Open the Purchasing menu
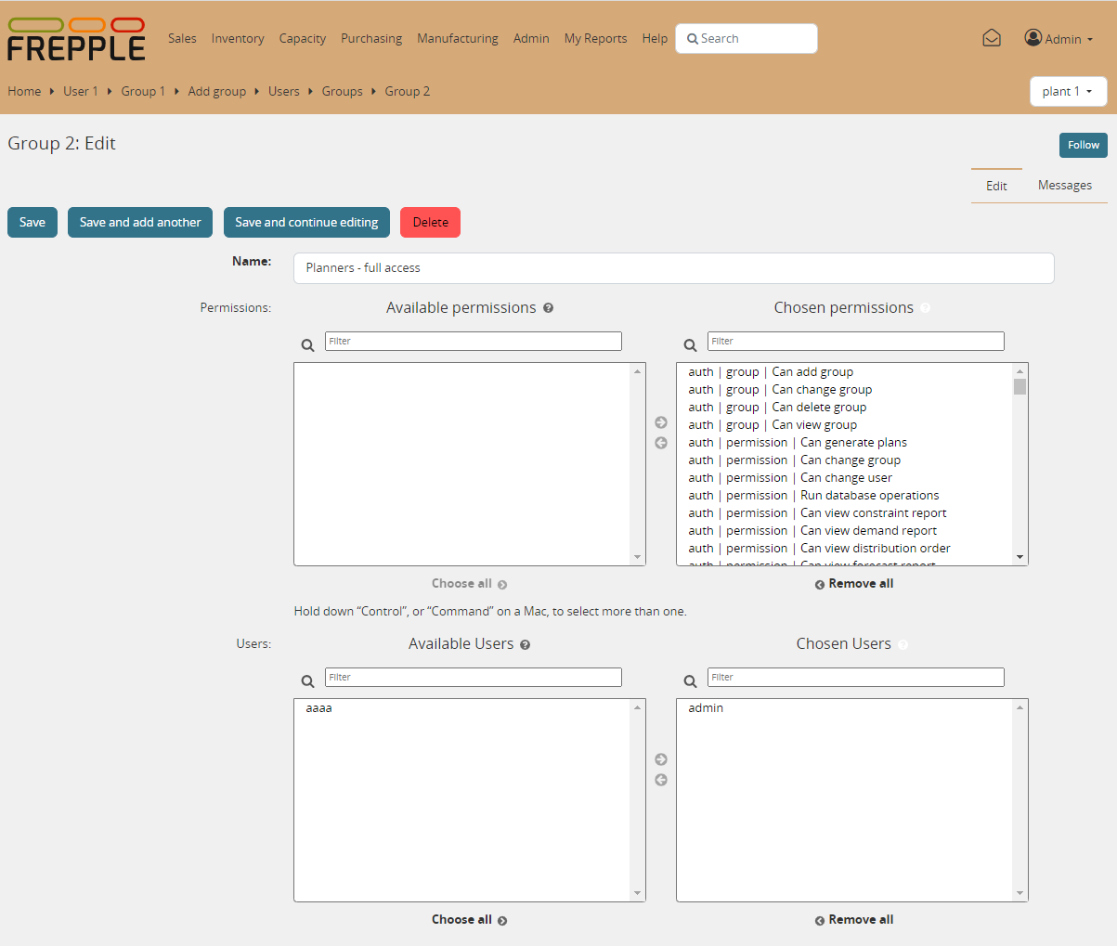The image size is (1117, 946). 371,39
